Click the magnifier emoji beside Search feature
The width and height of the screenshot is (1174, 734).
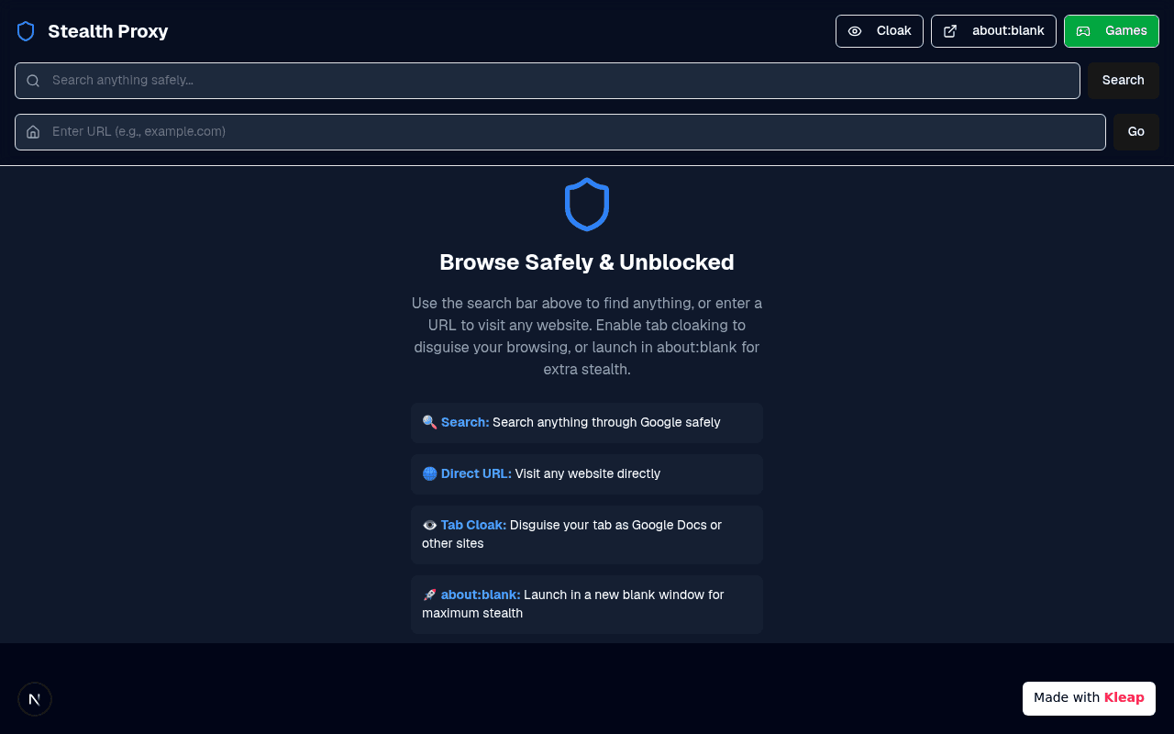tap(429, 422)
